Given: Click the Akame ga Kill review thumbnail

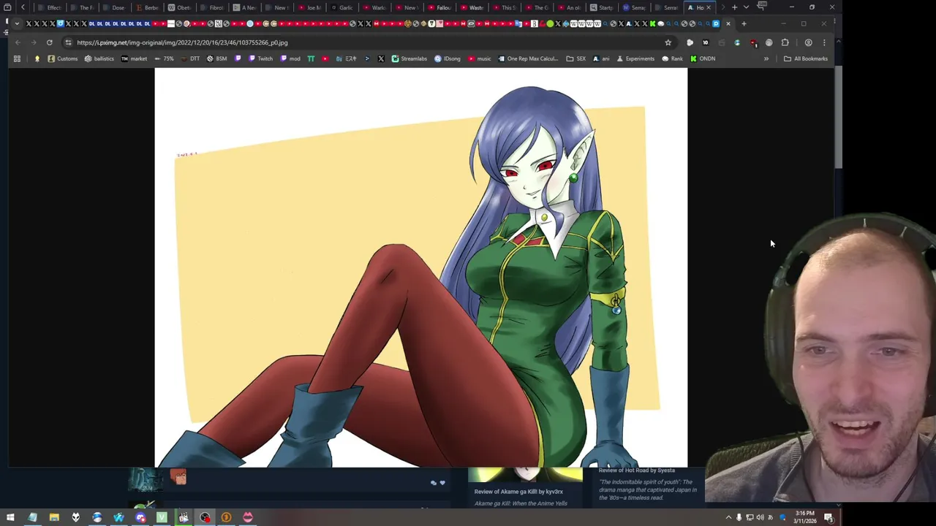Looking at the screenshot, I should click(525, 476).
